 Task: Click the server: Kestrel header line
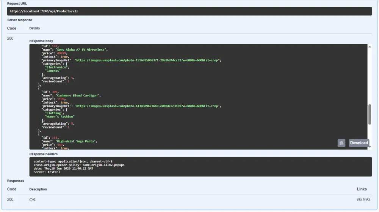pos(47,172)
